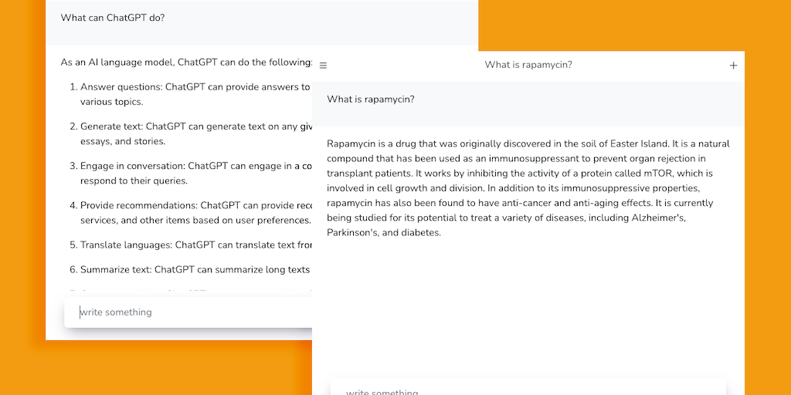Image resolution: width=791 pixels, height=395 pixels.
Task: Click list item "Answer questions"
Action: point(195,87)
